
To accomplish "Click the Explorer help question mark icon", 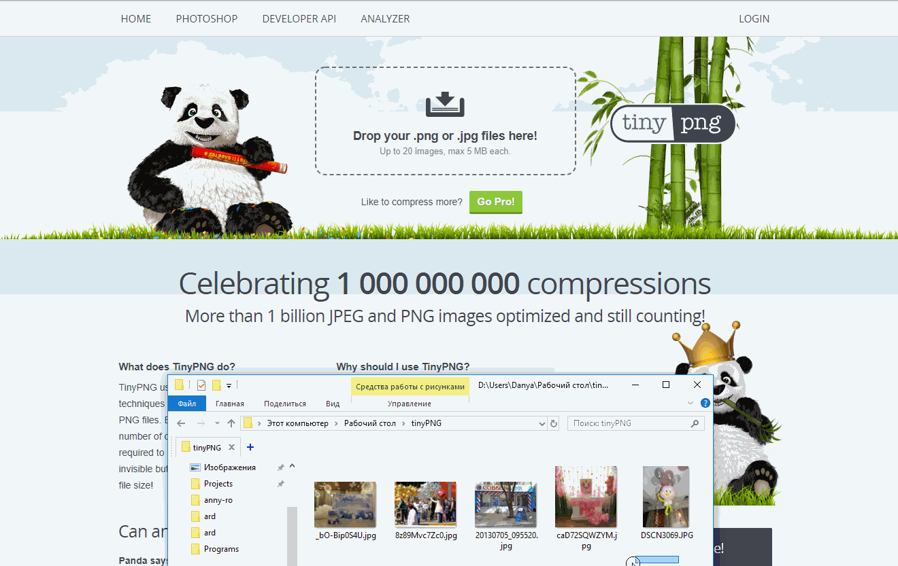I will pos(705,404).
